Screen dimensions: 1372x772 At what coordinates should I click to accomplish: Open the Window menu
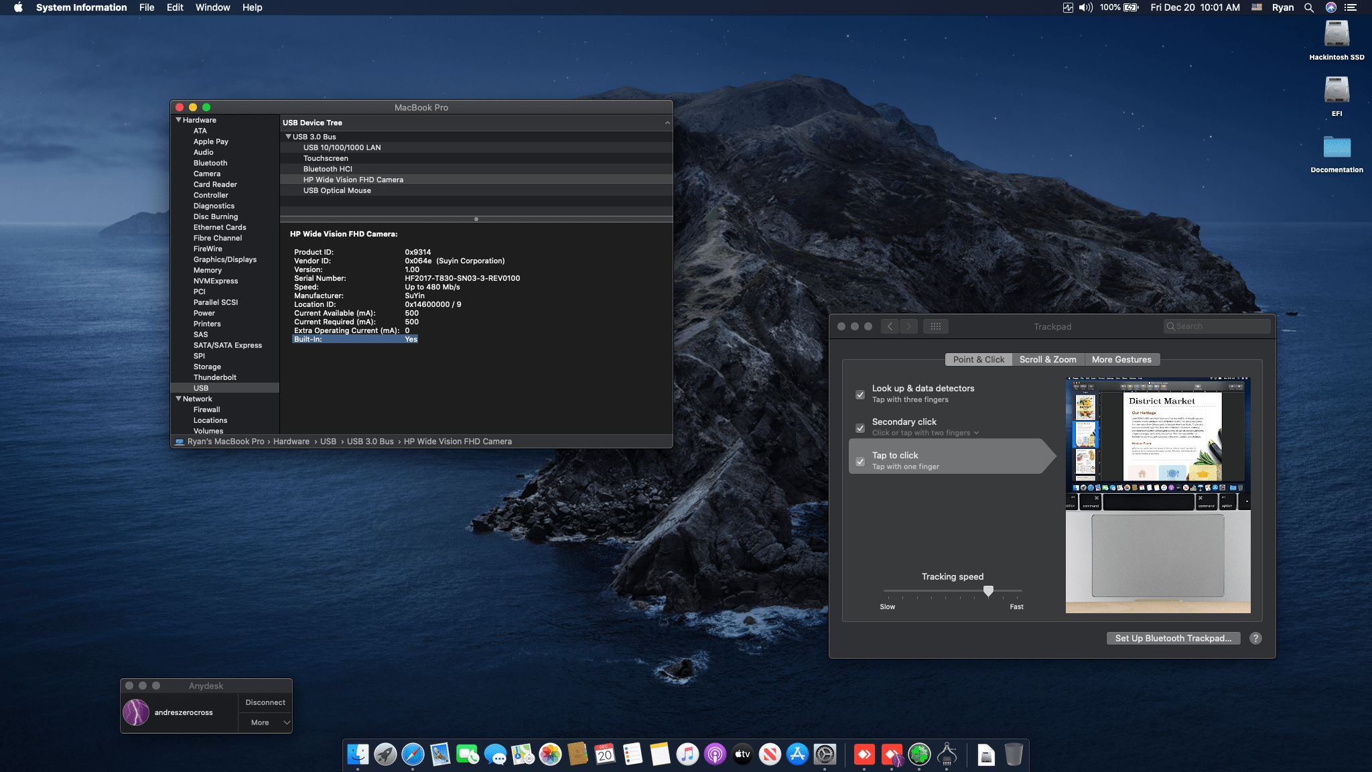[x=212, y=7]
